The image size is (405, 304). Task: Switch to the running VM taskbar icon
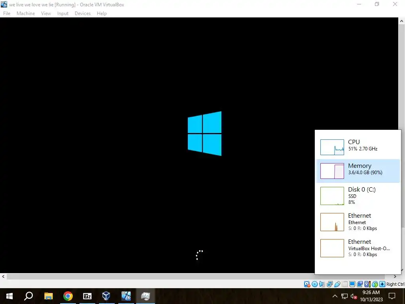[x=126, y=296]
